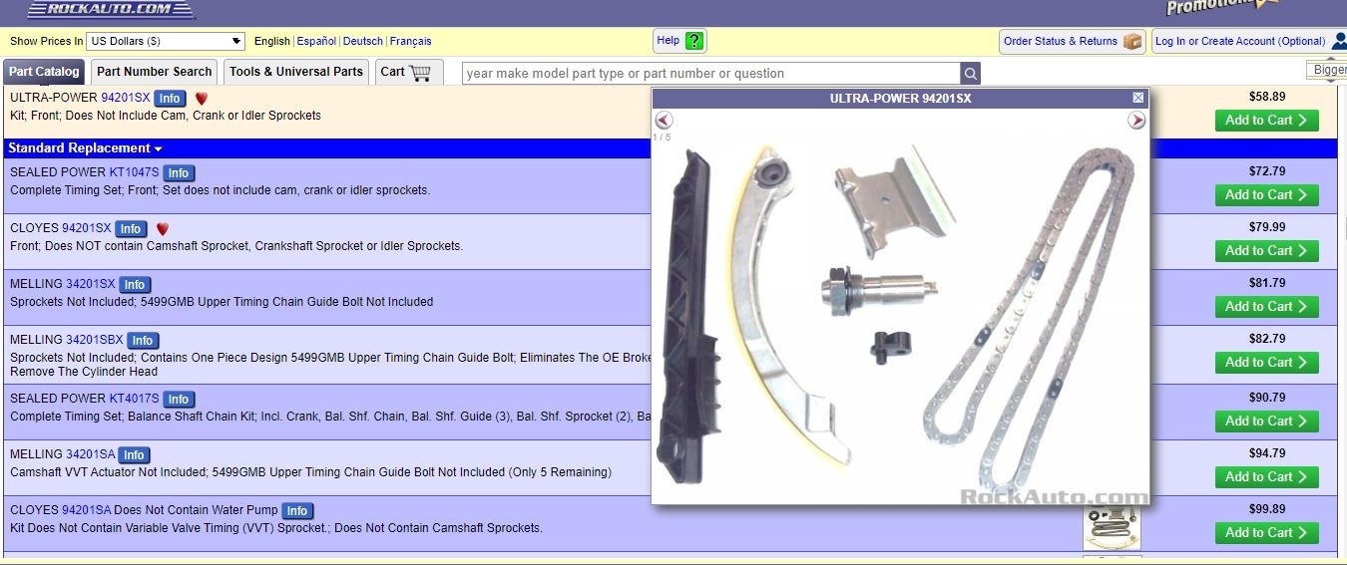Screen dimensions: 1347x565
Task: Open Order Status & Returns
Action: point(1072,41)
